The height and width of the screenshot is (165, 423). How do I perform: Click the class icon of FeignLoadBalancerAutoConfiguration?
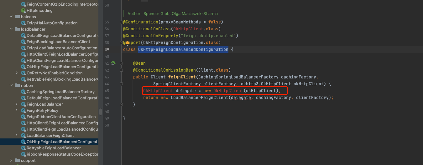pyautogui.click(x=23, y=48)
